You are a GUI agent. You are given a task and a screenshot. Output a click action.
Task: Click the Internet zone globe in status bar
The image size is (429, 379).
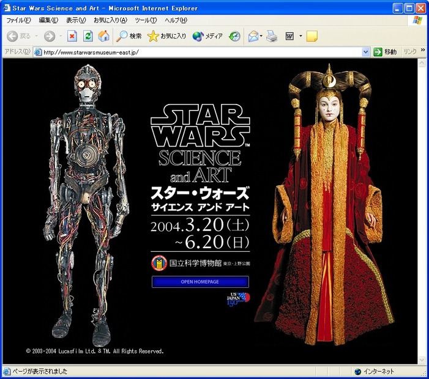(x=357, y=372)
